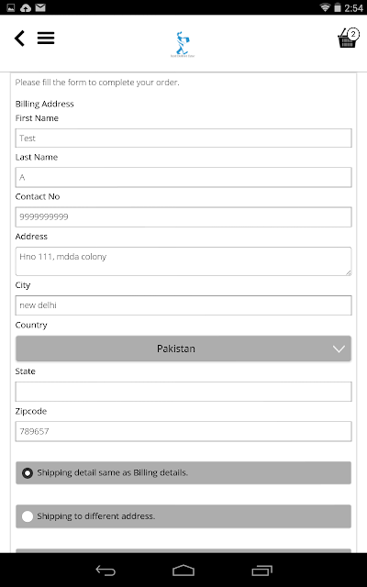Focus the empty State field
The image size is (367, 587).
(183, 392)
